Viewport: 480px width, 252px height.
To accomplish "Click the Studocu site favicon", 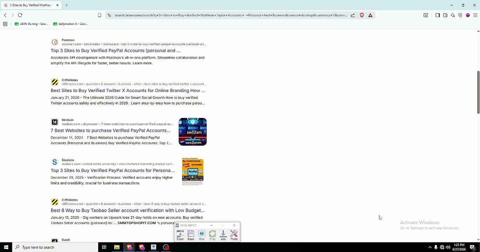I will pyautogui.click(x=55, y=162).
